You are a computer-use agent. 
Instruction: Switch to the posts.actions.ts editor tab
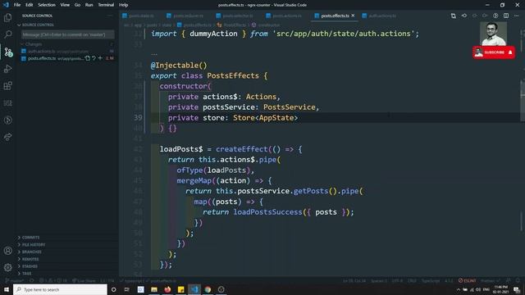coord(284,16)
